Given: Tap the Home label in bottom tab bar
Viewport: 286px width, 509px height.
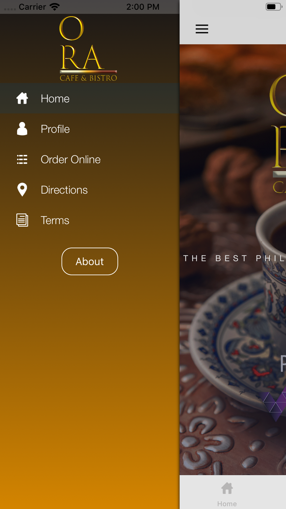Looking at the screenshot, I should click(227, 504).
